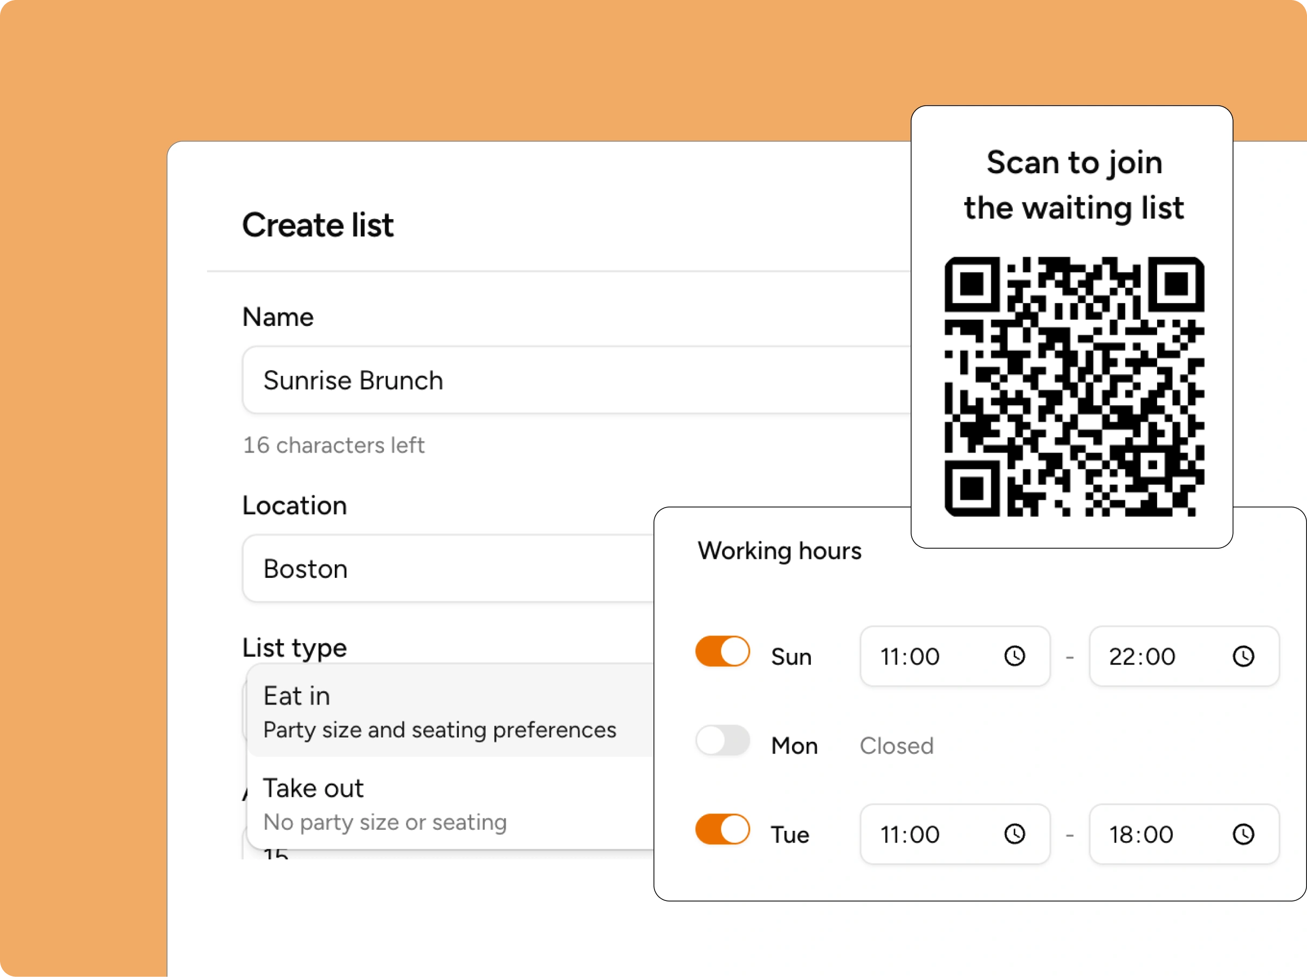This screenshot has width=1307, height=977.
Task: Click the Working hours heading
Action: click(x=779, y=551)
